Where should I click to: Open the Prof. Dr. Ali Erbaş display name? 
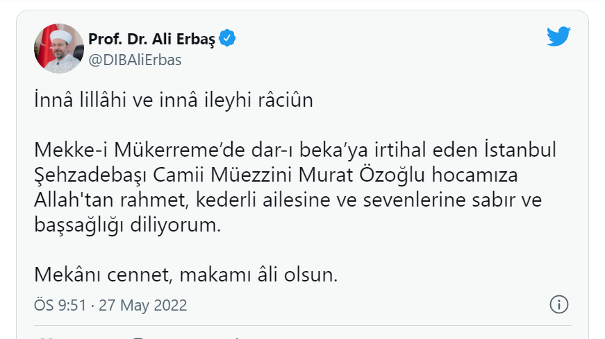pos(152,39)
